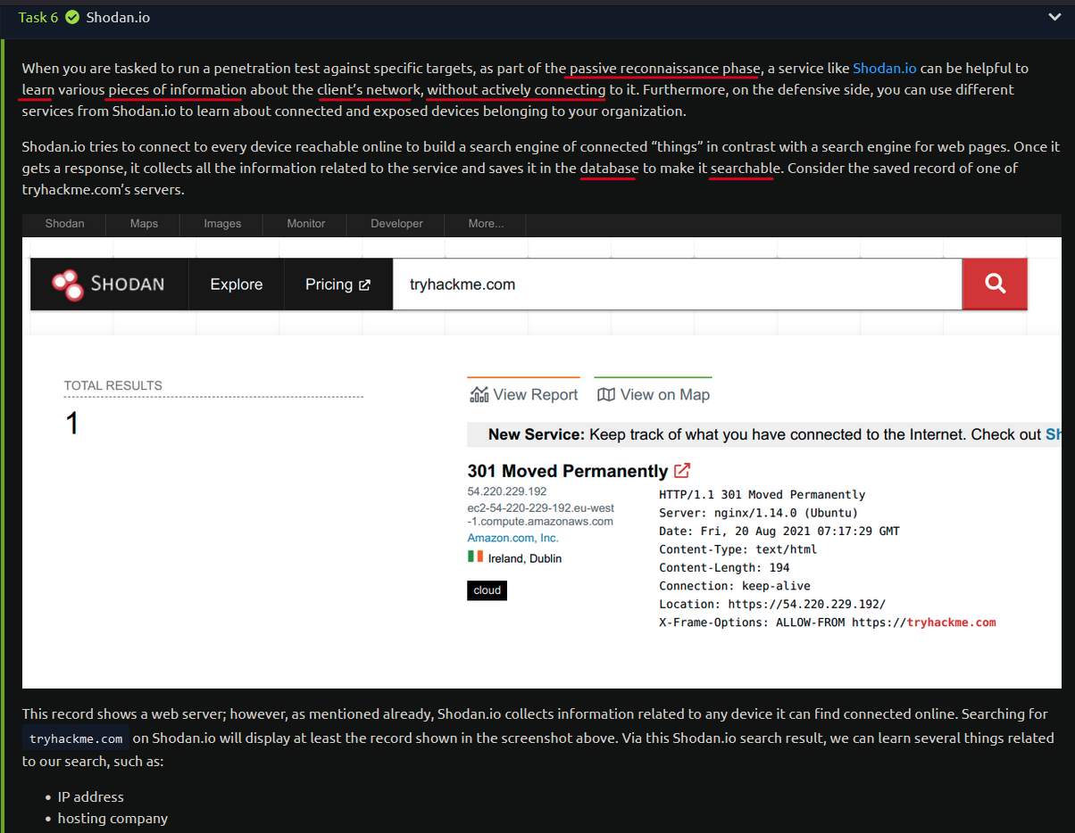Open the 301 Moved Permanently result title

[567, 471]
